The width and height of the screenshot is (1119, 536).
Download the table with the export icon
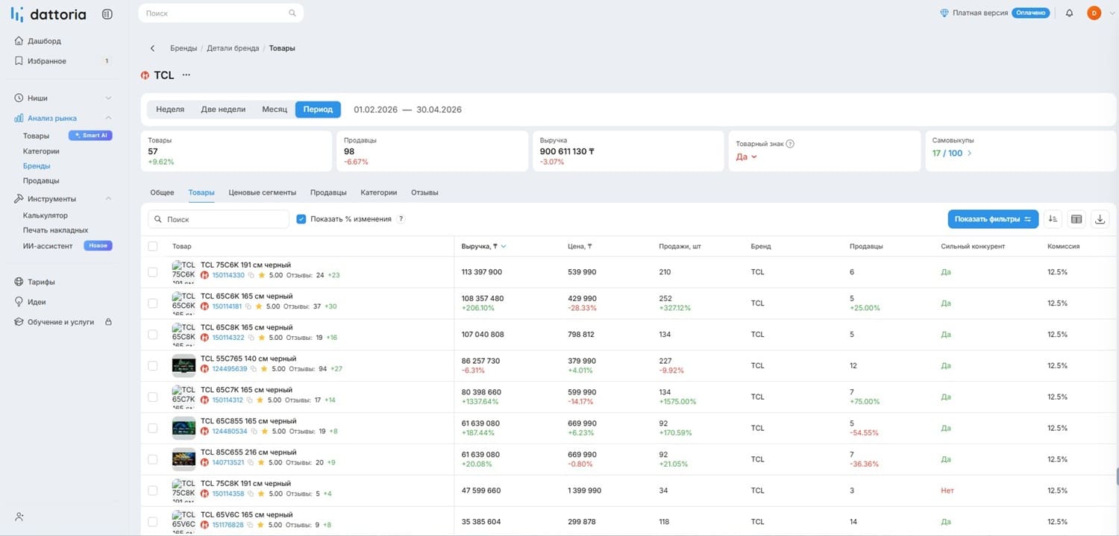(1100, 219)
